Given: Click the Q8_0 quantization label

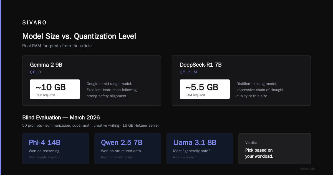Looking at the screenshot, I should pos(36,72).
